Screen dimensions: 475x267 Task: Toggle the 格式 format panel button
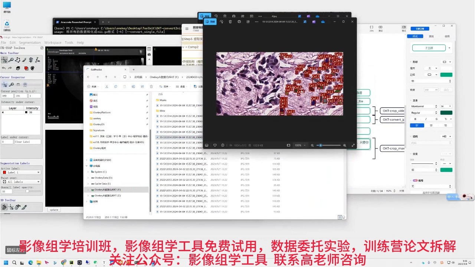[x=404, y=28]
